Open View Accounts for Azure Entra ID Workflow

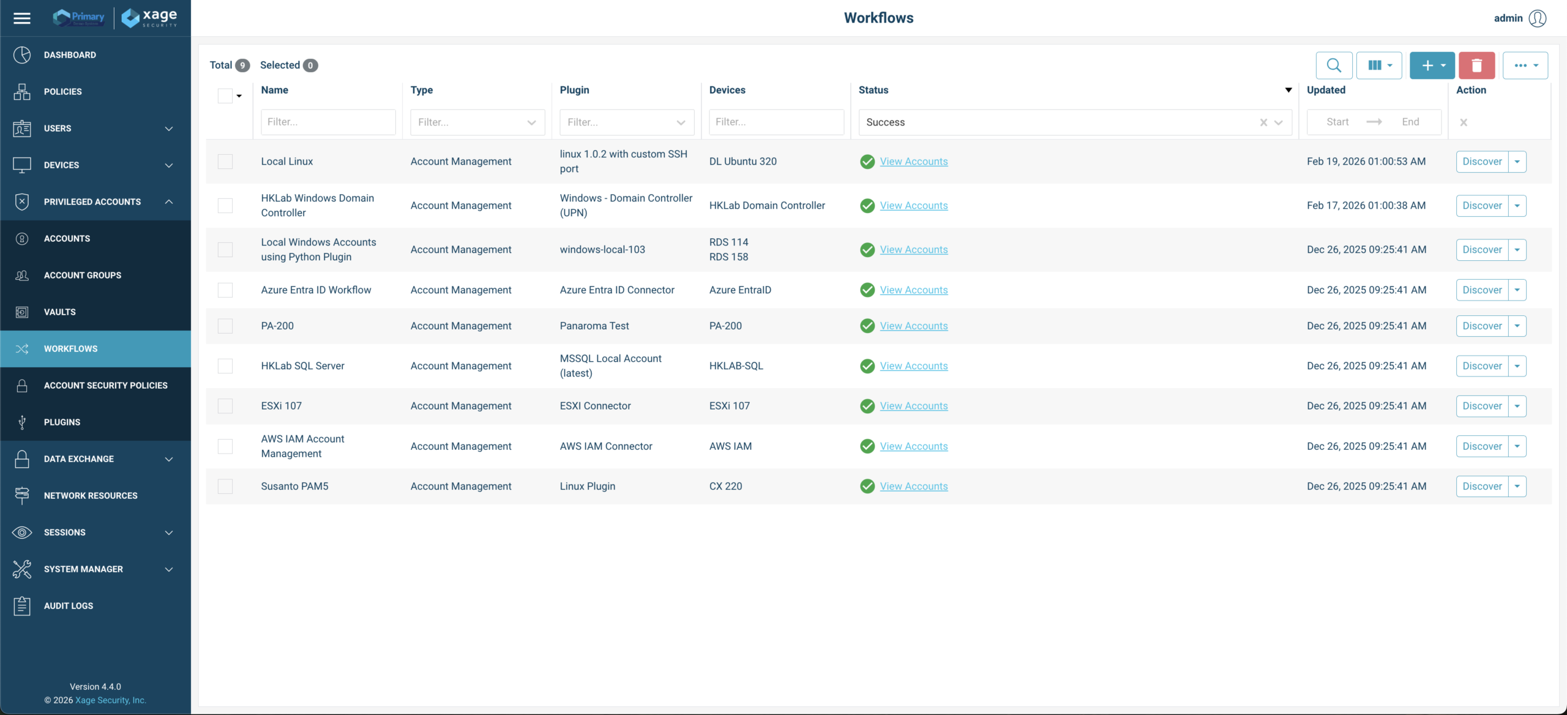[x=914, y=290]
